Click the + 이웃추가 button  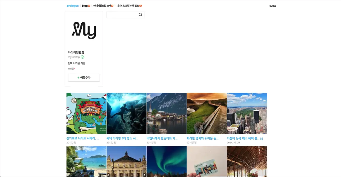(x=84, y=78)
